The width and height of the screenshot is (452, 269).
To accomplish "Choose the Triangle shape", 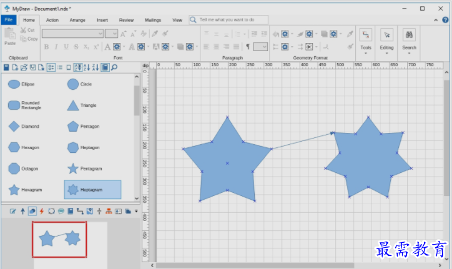I will click(x=82, y=105).
